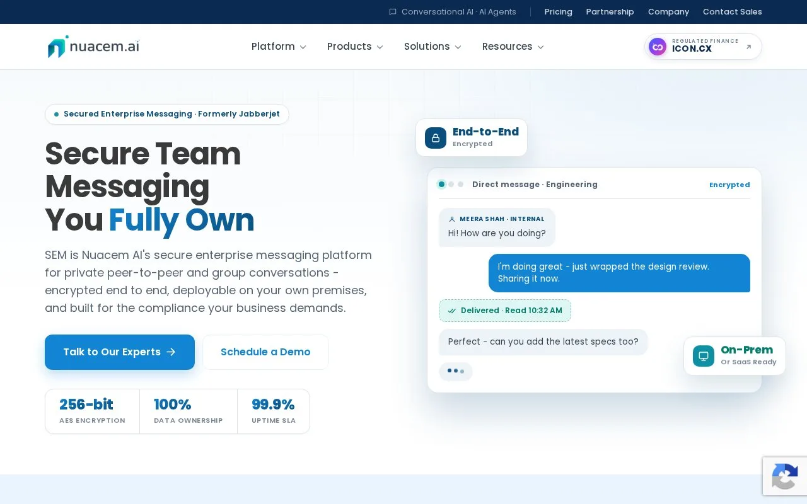Click the arrow in Talk to Our Experts

click(171, 352)
